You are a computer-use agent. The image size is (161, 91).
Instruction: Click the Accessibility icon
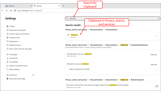(x=7, y=62)
